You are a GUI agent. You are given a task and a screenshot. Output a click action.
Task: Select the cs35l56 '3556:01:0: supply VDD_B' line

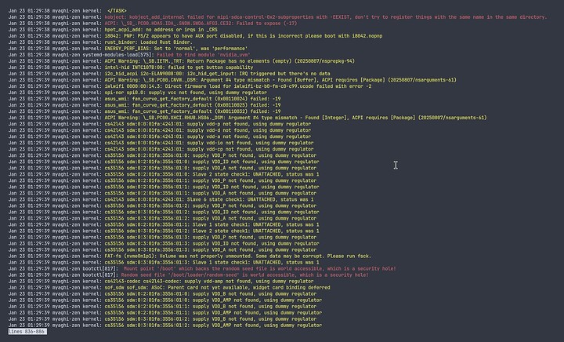(162, 294)
